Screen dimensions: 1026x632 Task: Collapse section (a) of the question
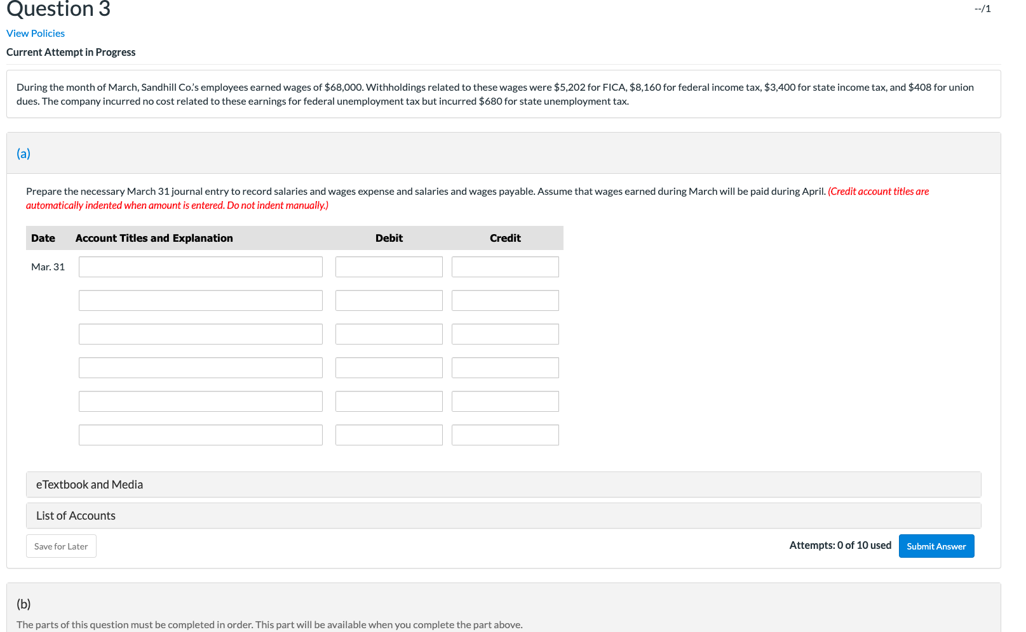tap(24, 153)
